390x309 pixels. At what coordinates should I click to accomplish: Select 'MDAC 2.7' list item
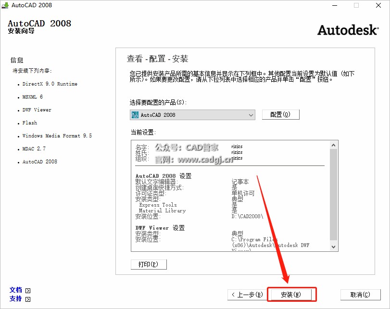click(x=34, y=148)
